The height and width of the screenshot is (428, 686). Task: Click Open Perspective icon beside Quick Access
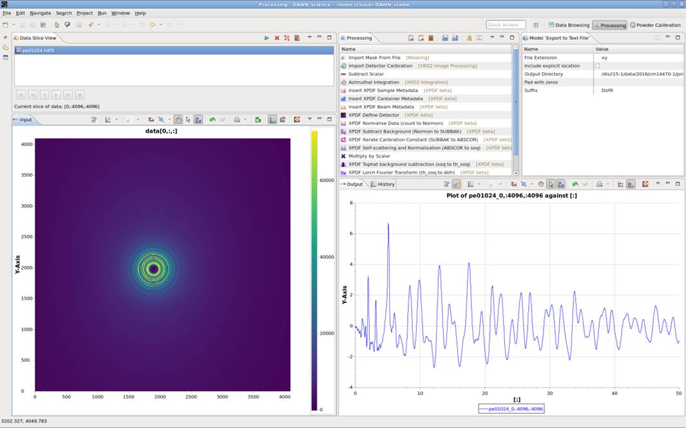click(536, 25)
